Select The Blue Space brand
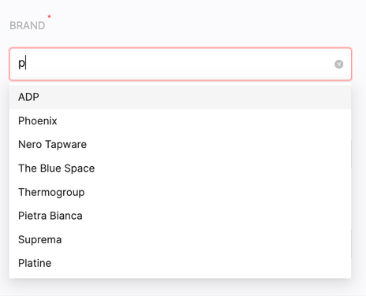Screen dimensions: 366x296 (180, 168)
